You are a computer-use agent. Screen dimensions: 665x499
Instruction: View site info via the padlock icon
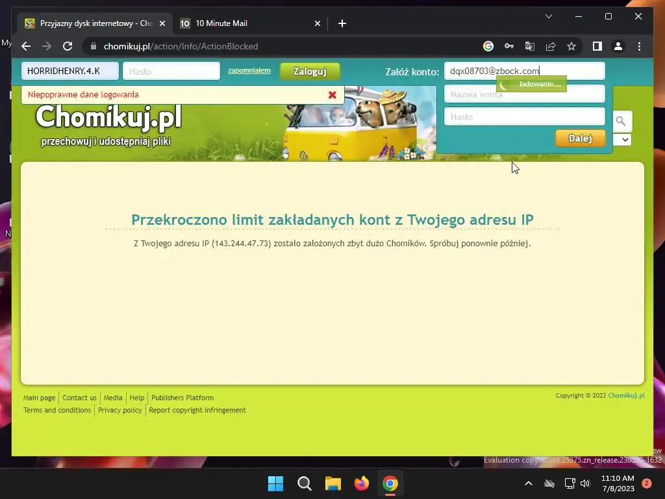click(x=94, y=46)
